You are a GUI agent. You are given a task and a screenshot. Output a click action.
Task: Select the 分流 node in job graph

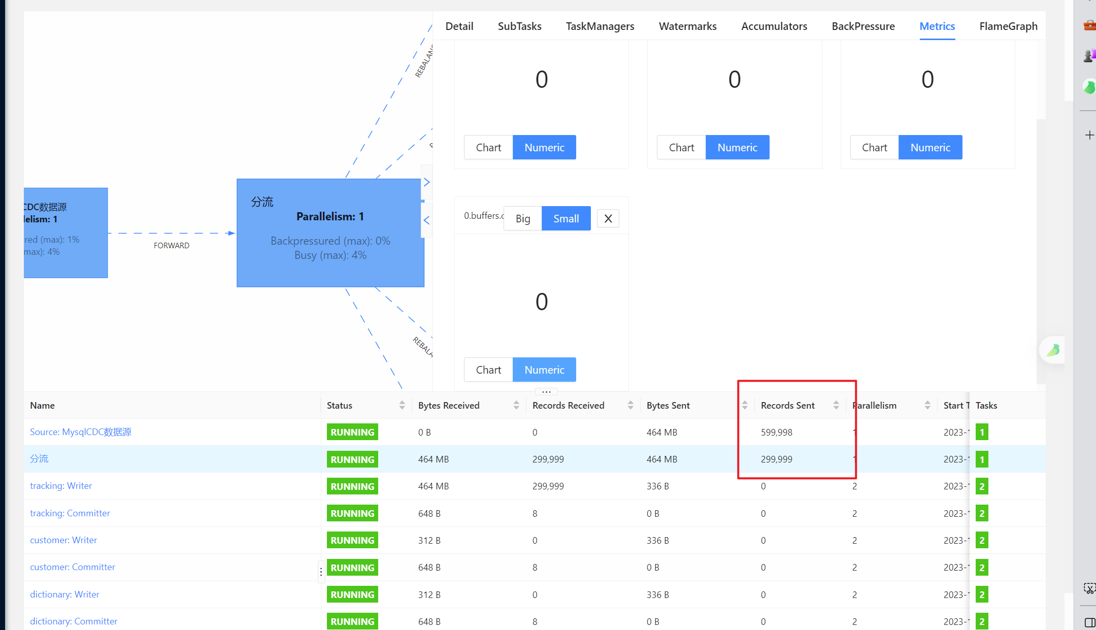click(x=330, y=233)
